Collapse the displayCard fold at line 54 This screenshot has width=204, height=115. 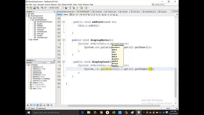pos(64,62)
